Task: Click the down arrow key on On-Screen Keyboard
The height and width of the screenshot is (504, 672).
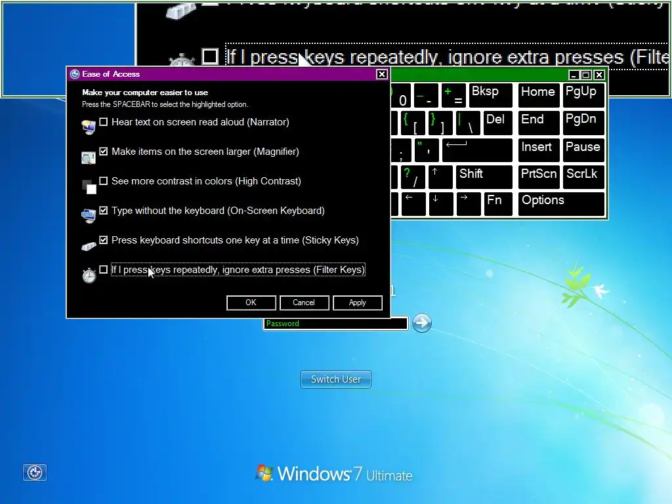Action: point(440,204)
